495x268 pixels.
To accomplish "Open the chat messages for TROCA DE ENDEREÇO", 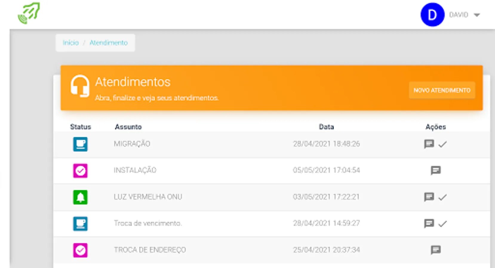I will coord(436,250).
